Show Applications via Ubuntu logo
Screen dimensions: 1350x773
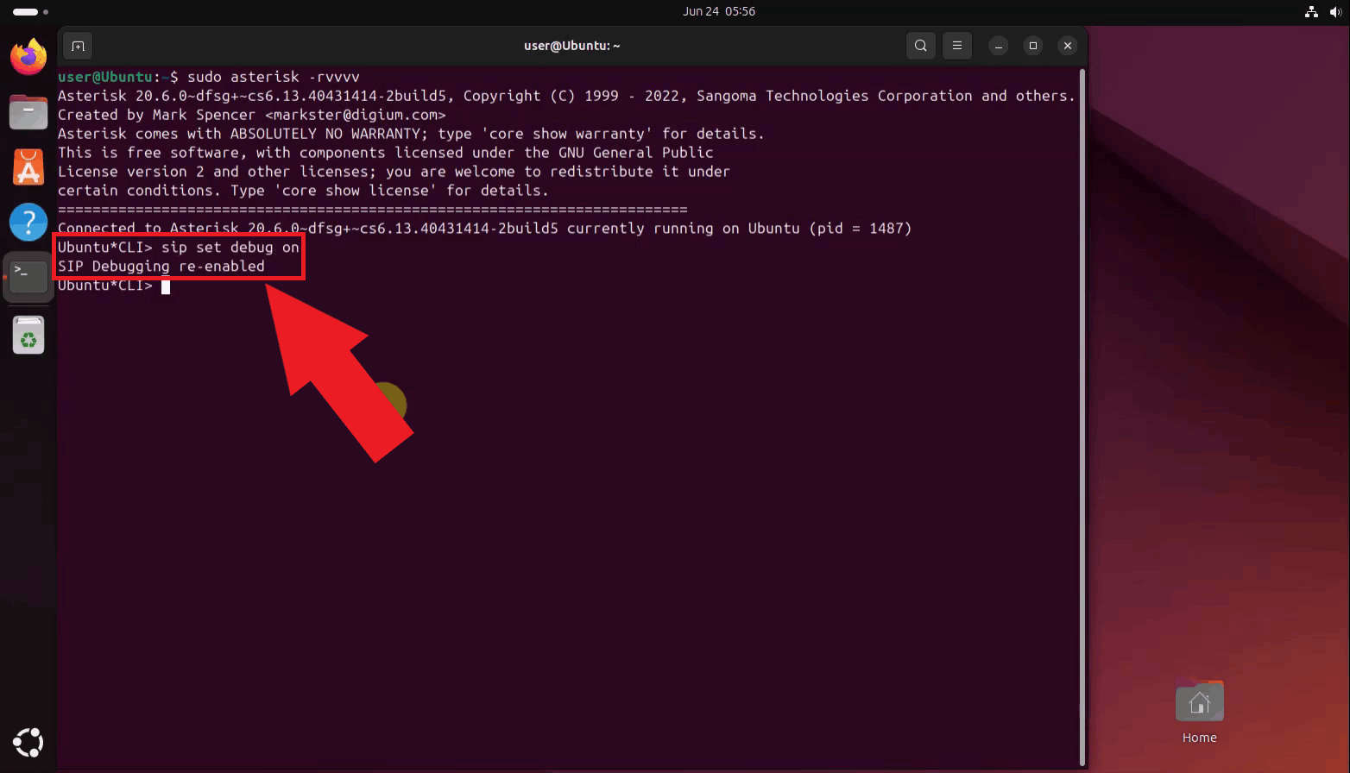[28, 743]
